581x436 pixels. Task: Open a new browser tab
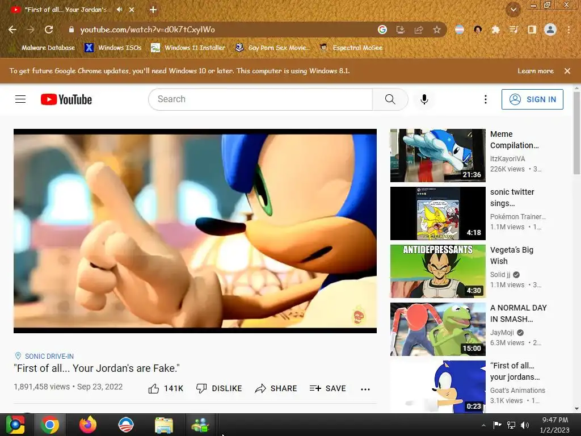click(x=153, y=10)
